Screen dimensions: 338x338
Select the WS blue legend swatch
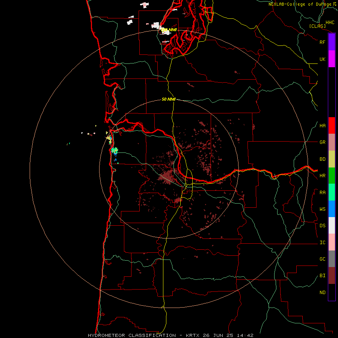click(332, 209)
